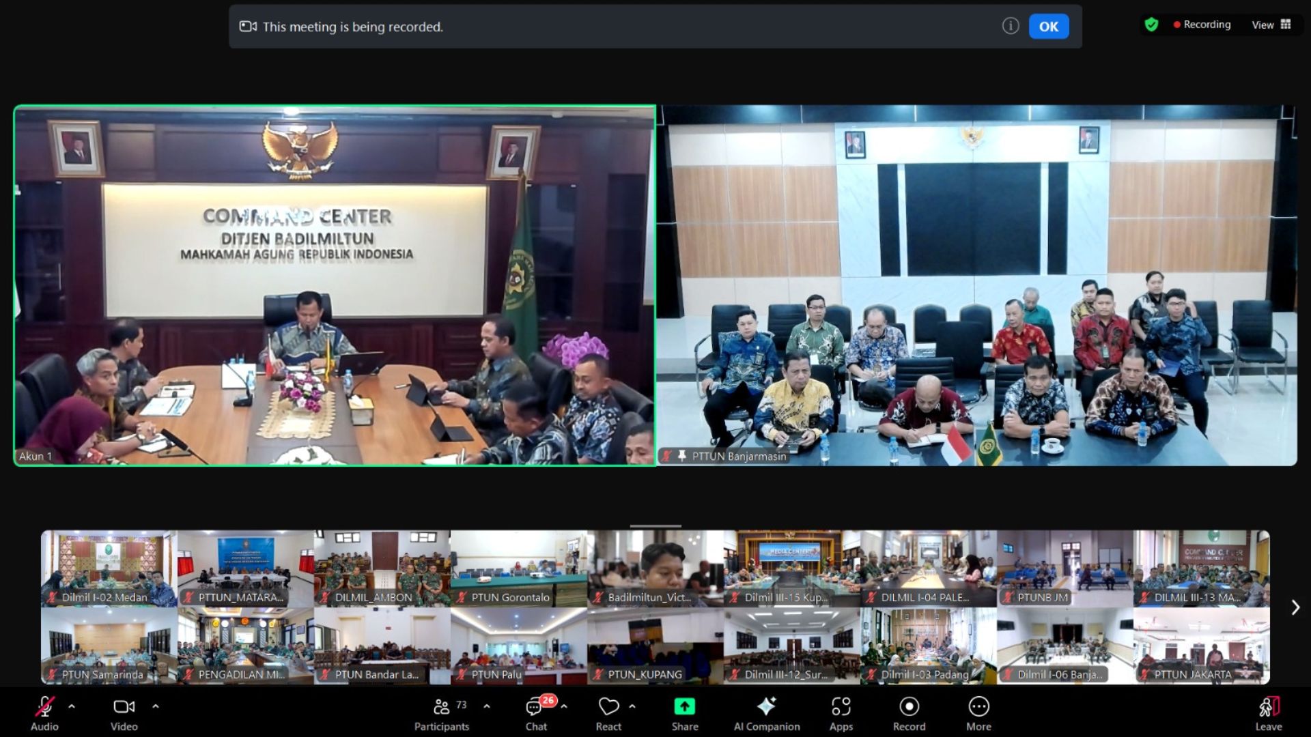This screenshot has width=1311, height=737.
Task: Click the green Share screen icon
Action: coord(684,707)
